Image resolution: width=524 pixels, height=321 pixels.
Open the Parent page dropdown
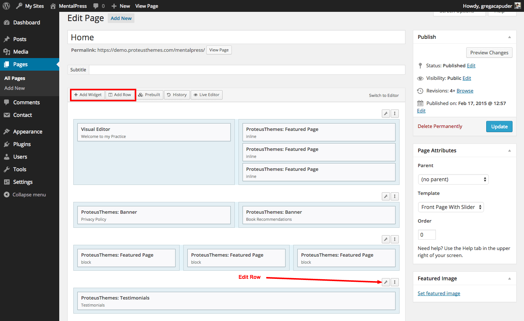tap(453, 179)
